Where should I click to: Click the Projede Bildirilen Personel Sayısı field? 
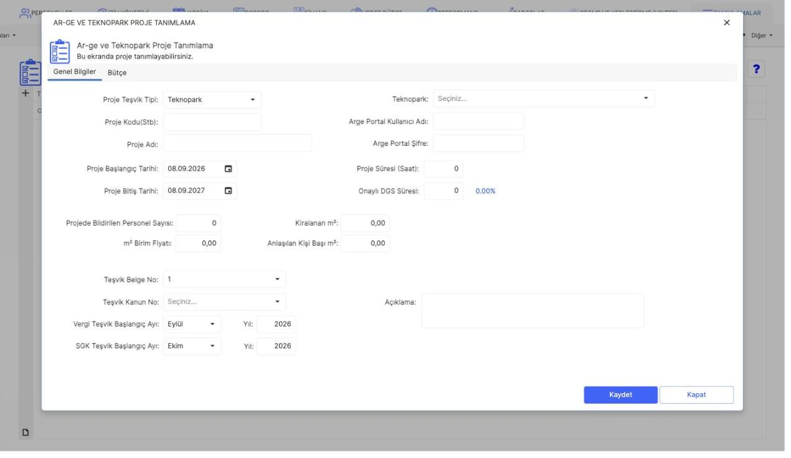click(x=198, y=222)
